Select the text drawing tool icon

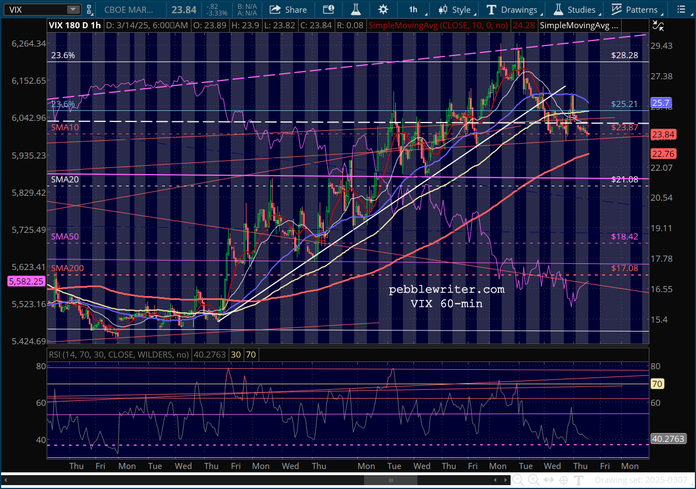click(x=579, y=480)
